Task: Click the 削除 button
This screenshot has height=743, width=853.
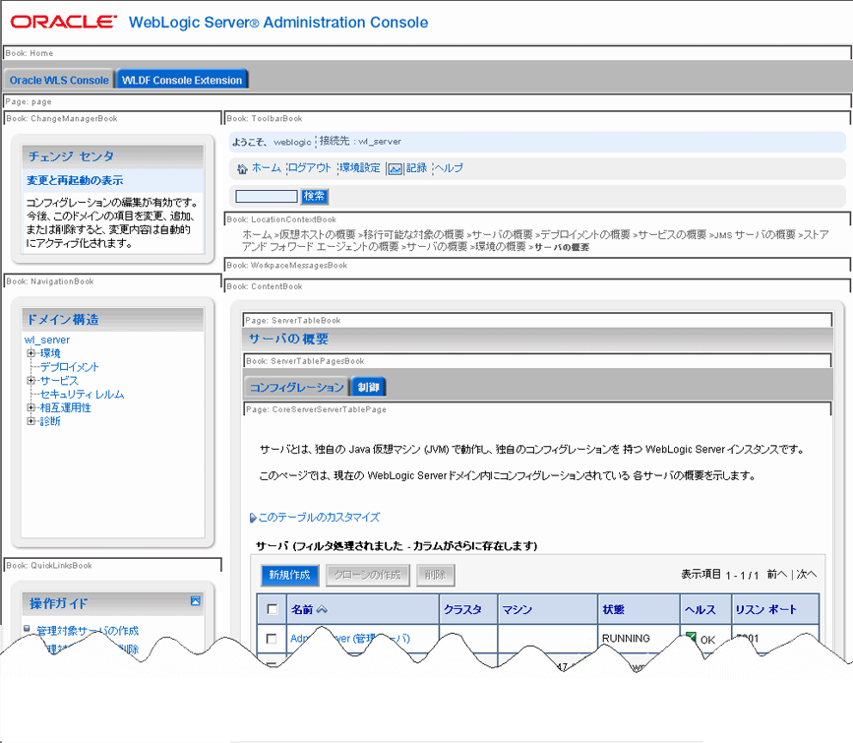Action: [435, 575]
